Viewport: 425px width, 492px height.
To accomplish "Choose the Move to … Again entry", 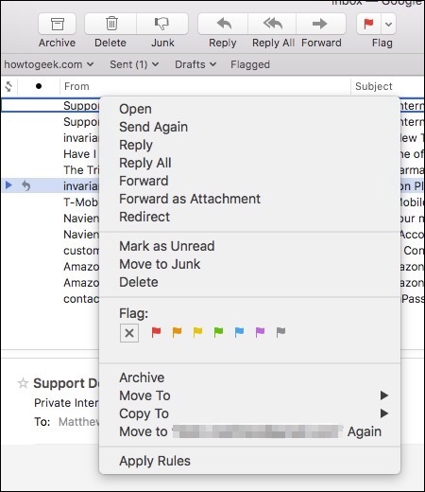I will pyautogui.click(x=250, y=431).
